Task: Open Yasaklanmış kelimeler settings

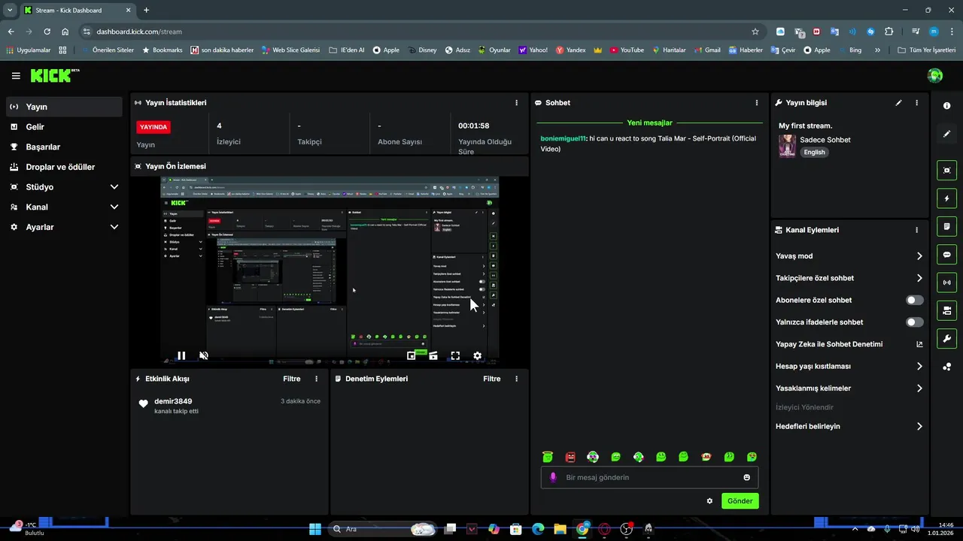Action: coord(849,388)
